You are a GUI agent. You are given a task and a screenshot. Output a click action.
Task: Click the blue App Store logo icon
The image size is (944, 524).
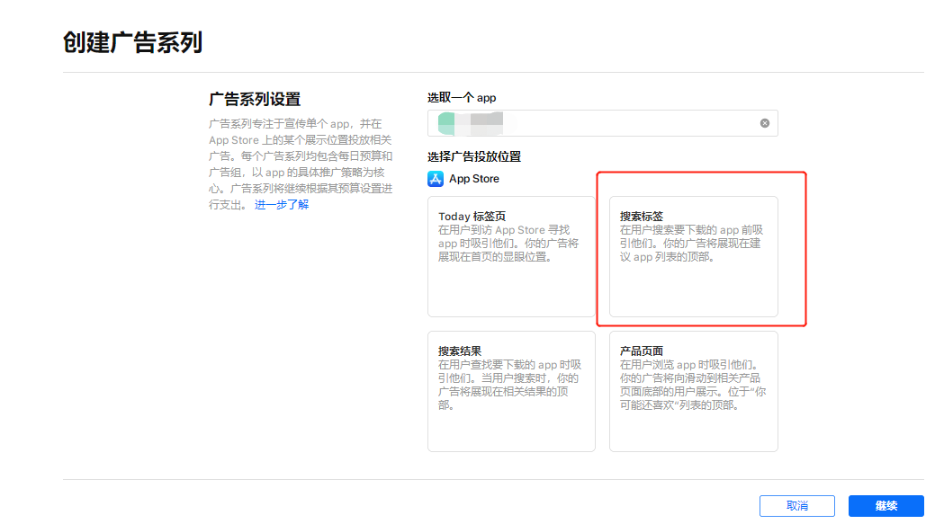pos(436,179)
